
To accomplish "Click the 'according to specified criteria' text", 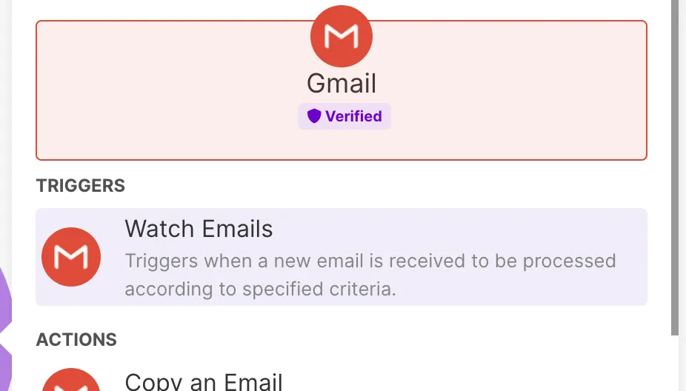I will click(x=260, y=289).
